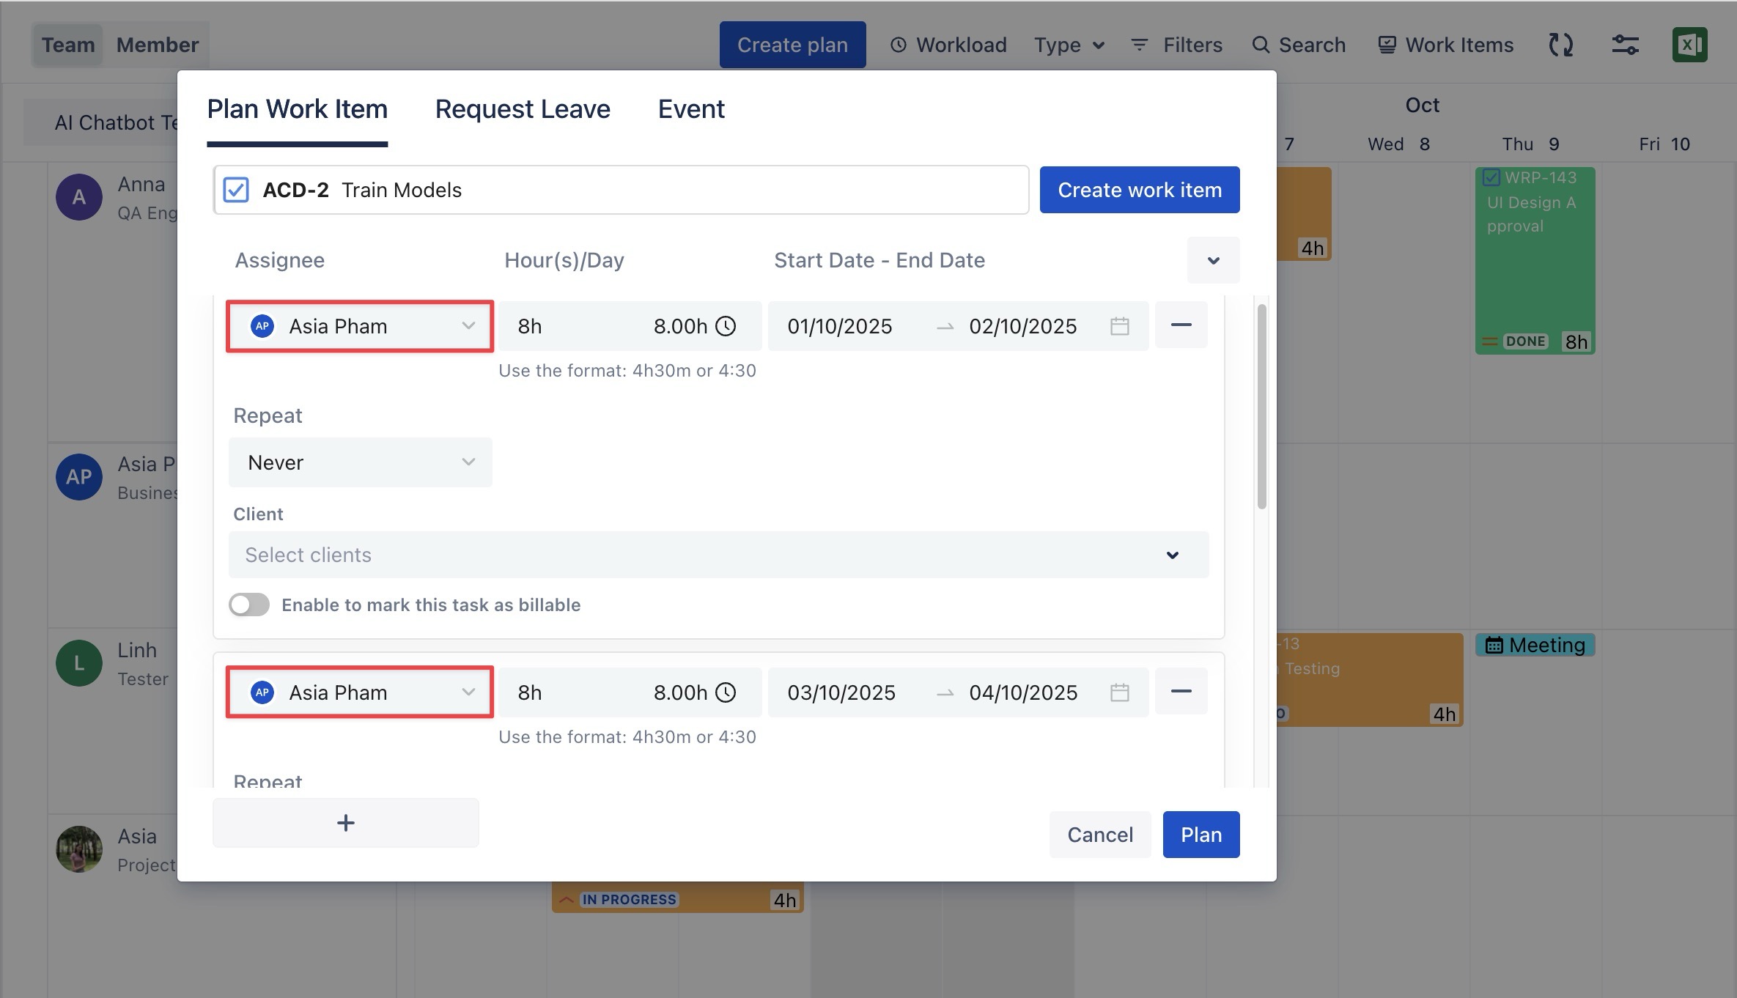The width and height of the screenshot is (1737, 998).
Task: Switch to the Request Leave tab
Action: (522, 109)
